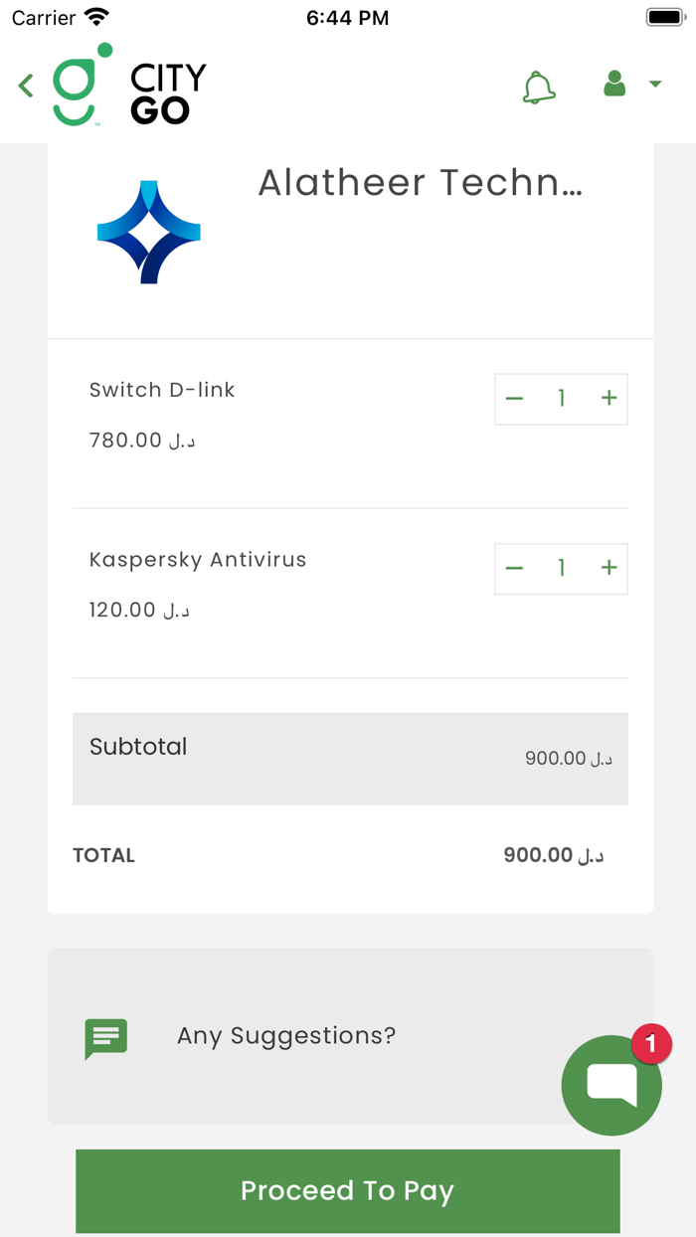Tap the back arrow chevron
This screenshot has height=1237, width=696.
click(x=27, y=86)
